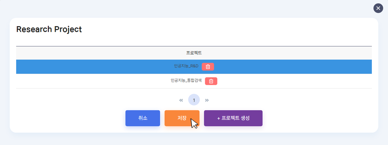Click blank white area beside the pagination controls
The height and width of the screenshot is (145, 388).
tap(278, 100)
